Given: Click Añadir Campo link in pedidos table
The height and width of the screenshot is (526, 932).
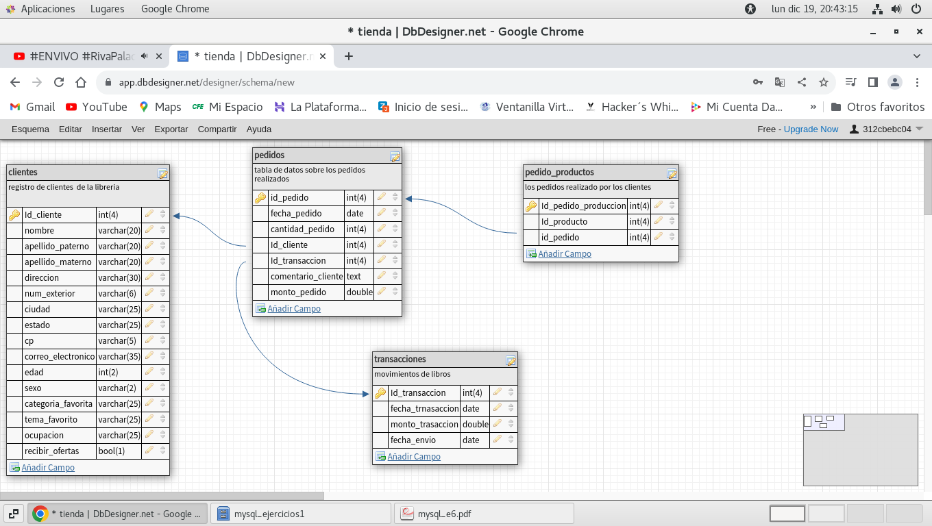Looking at the screenshot, I should tap(294, 308).
